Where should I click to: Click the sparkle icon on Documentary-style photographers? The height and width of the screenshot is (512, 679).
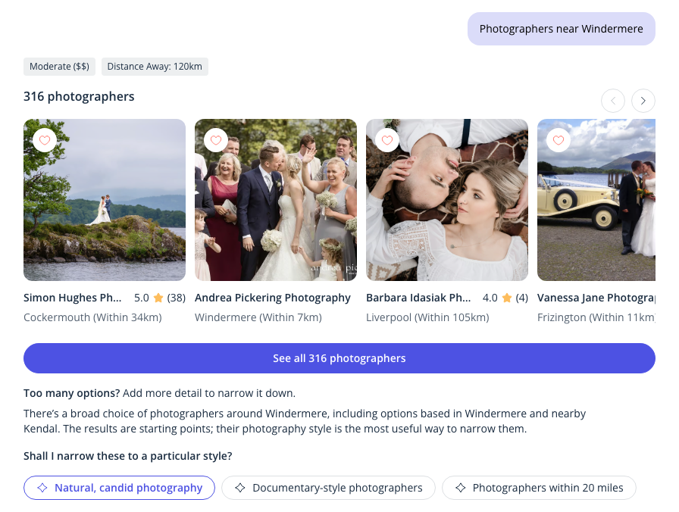click(x=240, y=488)
